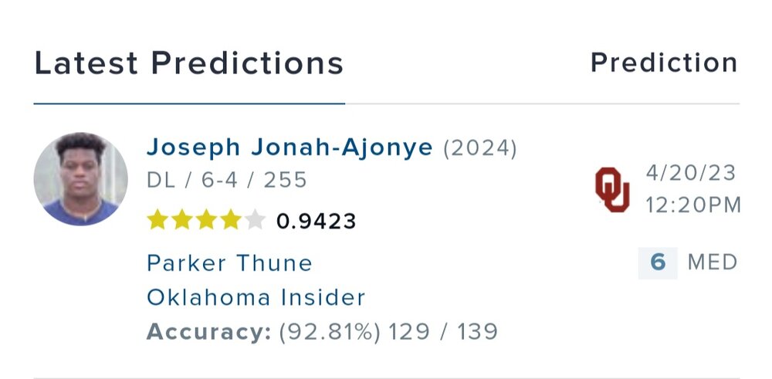Click the MED confidence label

pos(713,262)
